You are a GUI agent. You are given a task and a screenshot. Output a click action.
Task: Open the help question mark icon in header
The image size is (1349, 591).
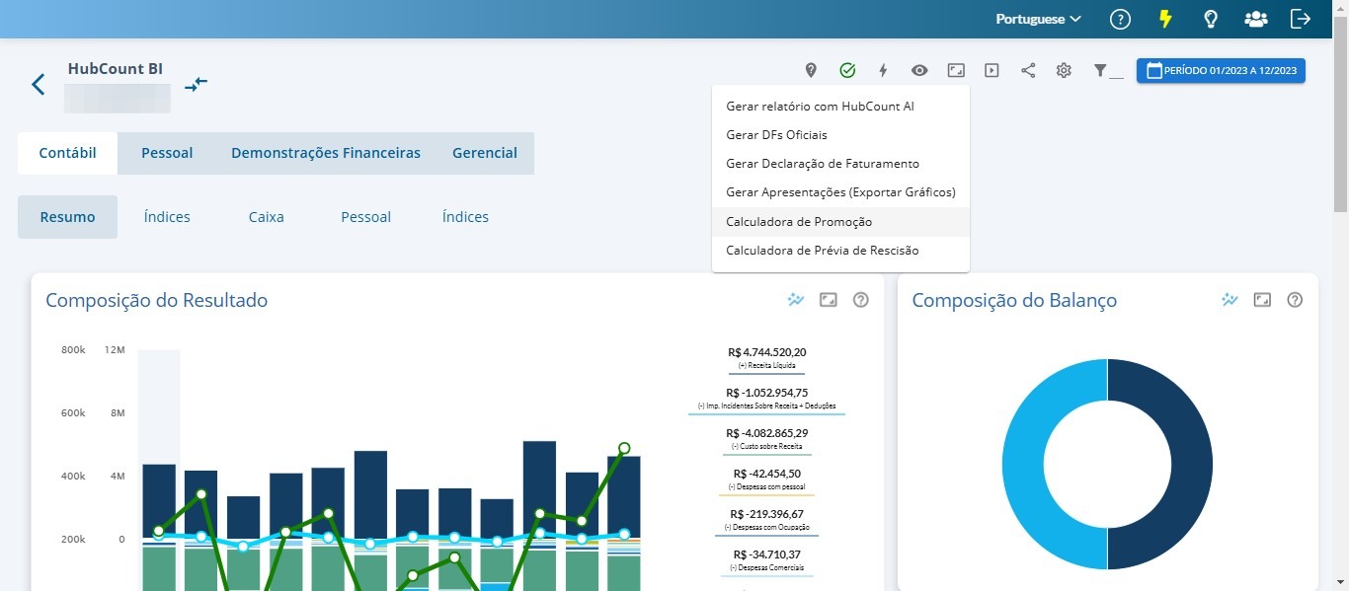(x=1119, y=19)
